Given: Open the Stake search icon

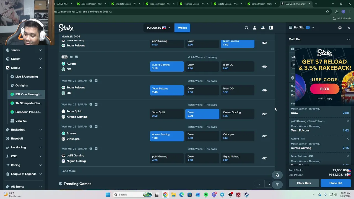Looking at the screenshot, I should (x=247, y=28).
